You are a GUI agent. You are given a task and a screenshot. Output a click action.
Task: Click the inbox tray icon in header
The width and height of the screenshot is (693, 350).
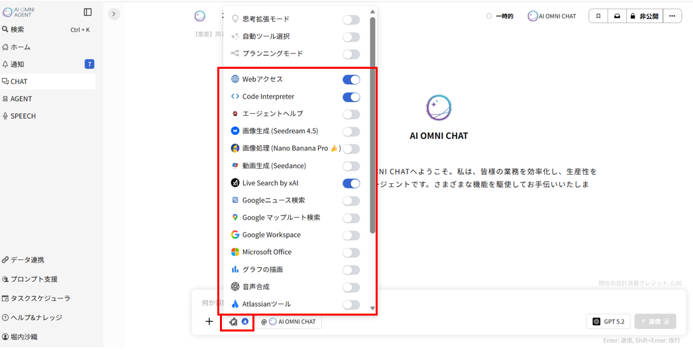(x=617, y=17)
